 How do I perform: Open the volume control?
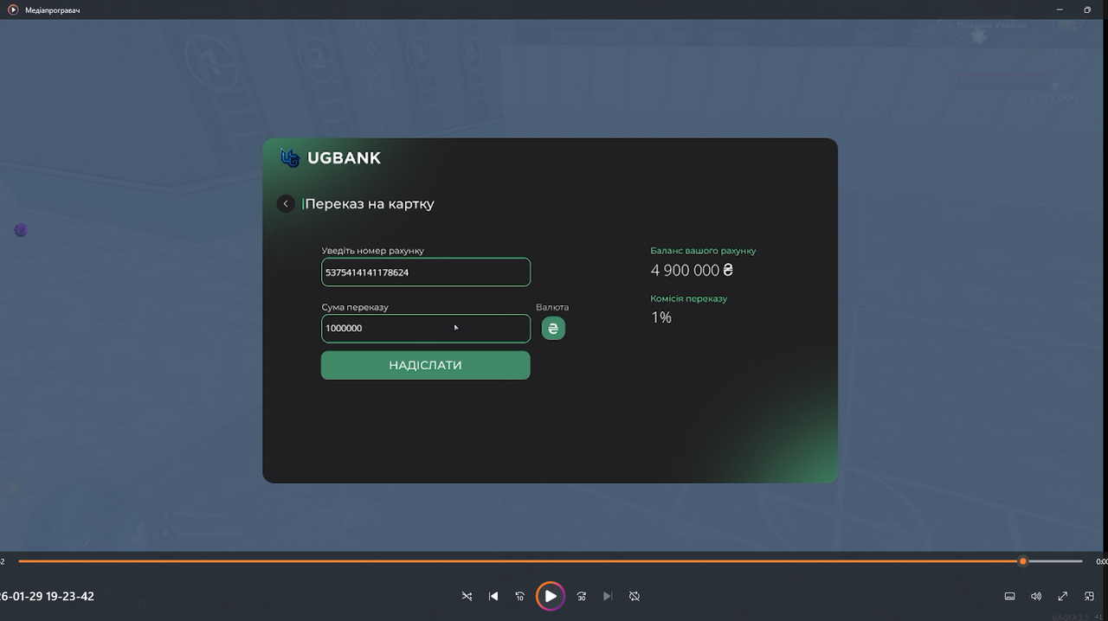(1036, 596)
